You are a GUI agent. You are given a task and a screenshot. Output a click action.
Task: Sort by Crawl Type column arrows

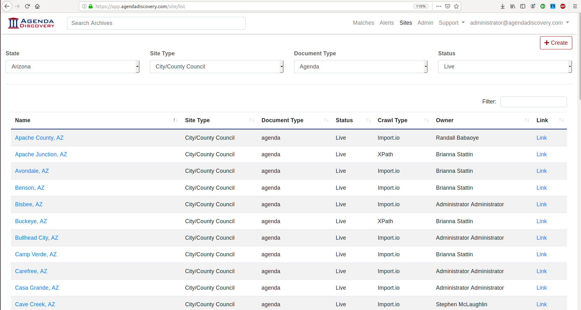click(426, 120)
